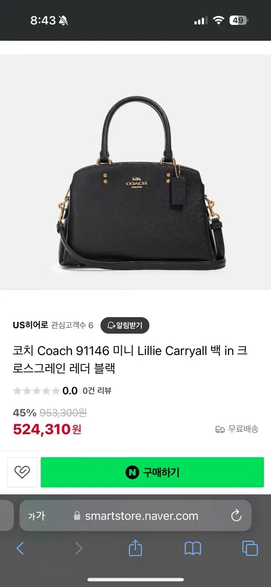Tap the green 구매하기 purchase button
The height and width of the screenshot is (587, 271).
point(152,472)
